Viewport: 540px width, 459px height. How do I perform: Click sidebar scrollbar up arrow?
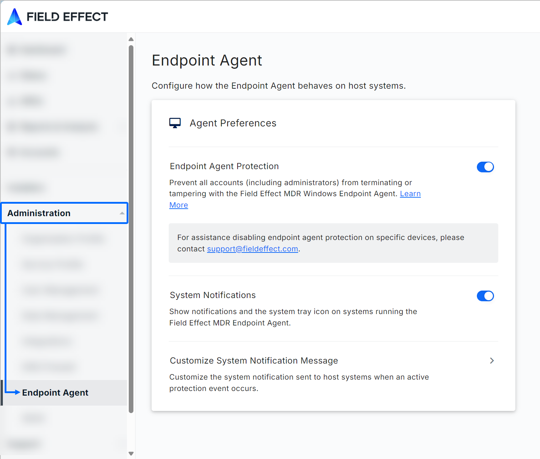131,39
